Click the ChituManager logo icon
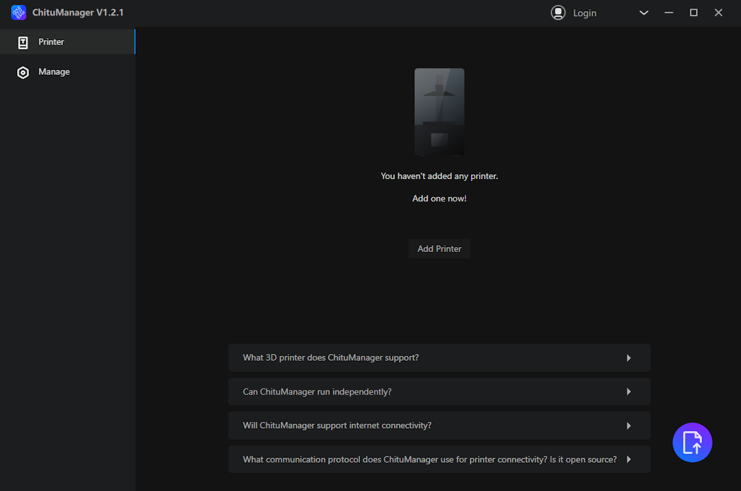 (x=19, y=12)
